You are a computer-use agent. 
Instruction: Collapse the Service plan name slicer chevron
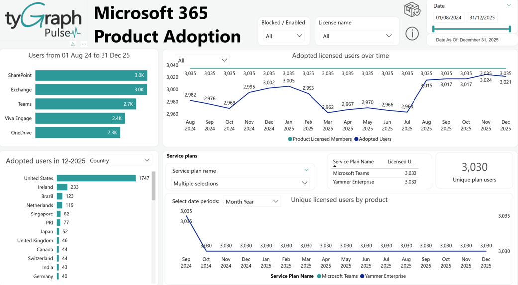click(306, 170)
